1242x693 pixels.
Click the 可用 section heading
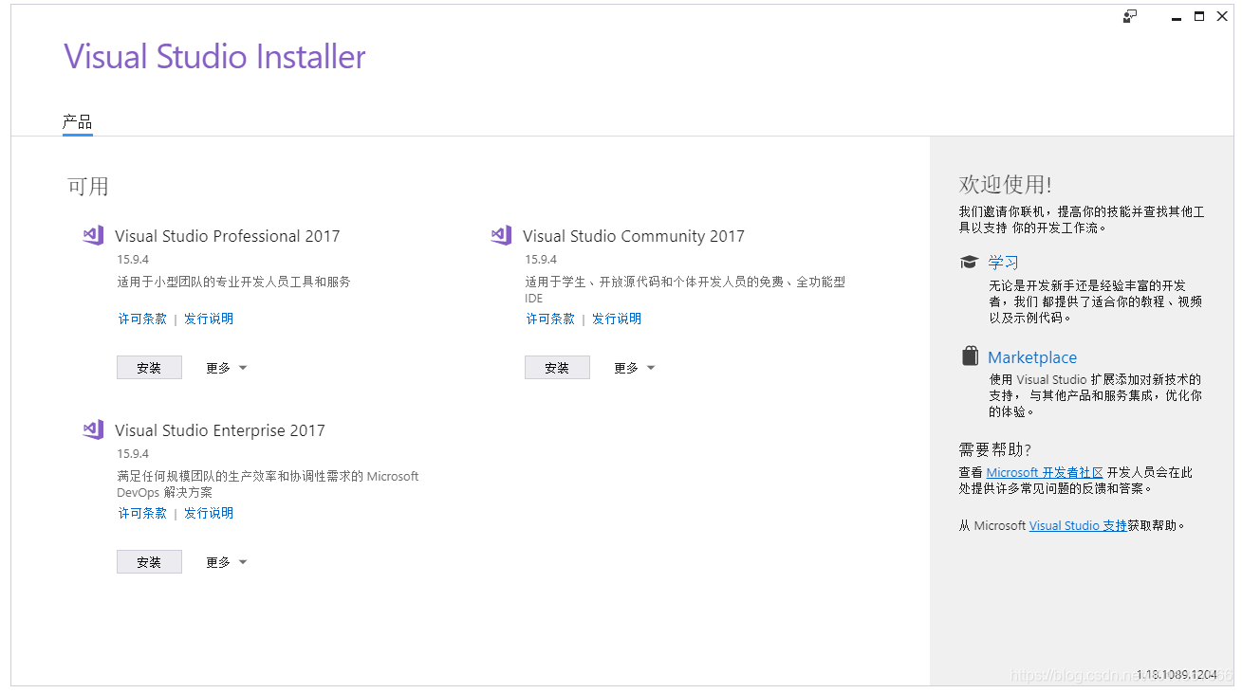point(88,186)
